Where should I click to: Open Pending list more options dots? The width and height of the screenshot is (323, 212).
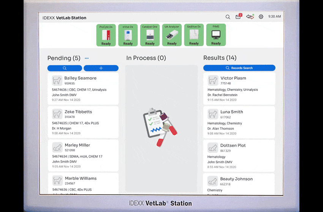(87, 58)
